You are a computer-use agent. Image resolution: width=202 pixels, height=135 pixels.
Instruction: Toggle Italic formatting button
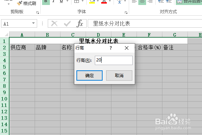pos(53,2)
